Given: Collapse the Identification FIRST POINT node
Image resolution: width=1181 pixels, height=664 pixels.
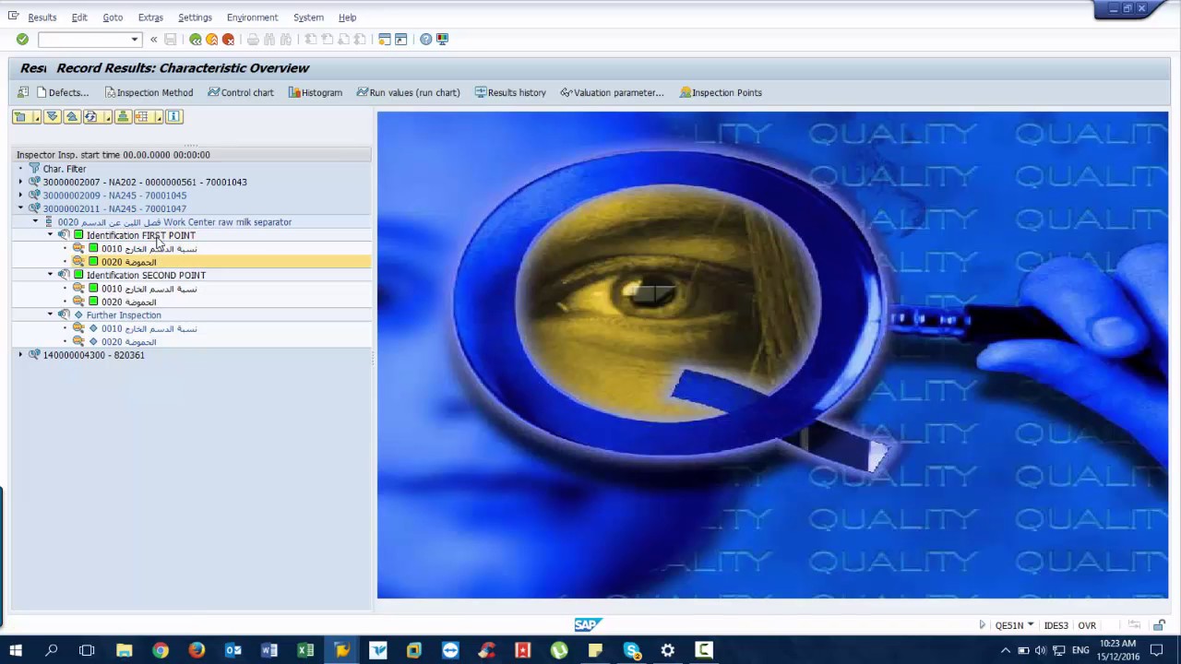Looking at the screenshot, I should 50,235.
